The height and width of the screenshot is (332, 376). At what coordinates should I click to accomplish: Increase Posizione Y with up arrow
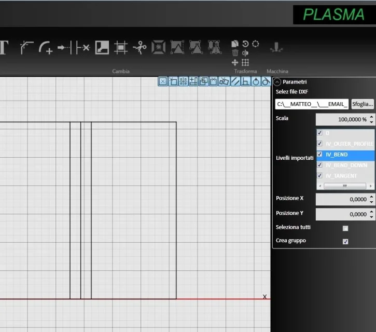tap(371, 212)
